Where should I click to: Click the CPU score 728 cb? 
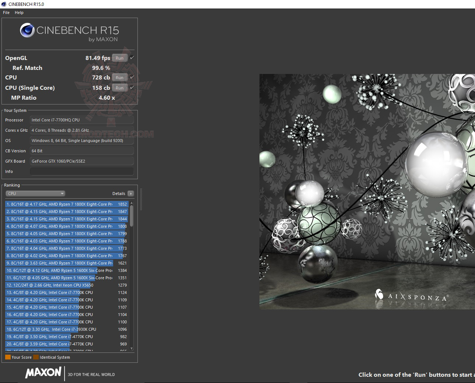click(101, 78)
